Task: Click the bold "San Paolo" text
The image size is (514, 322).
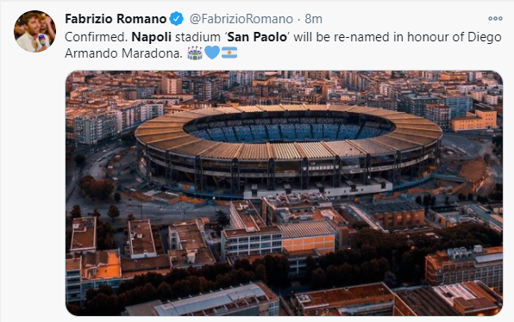Action: coord(257,37)
